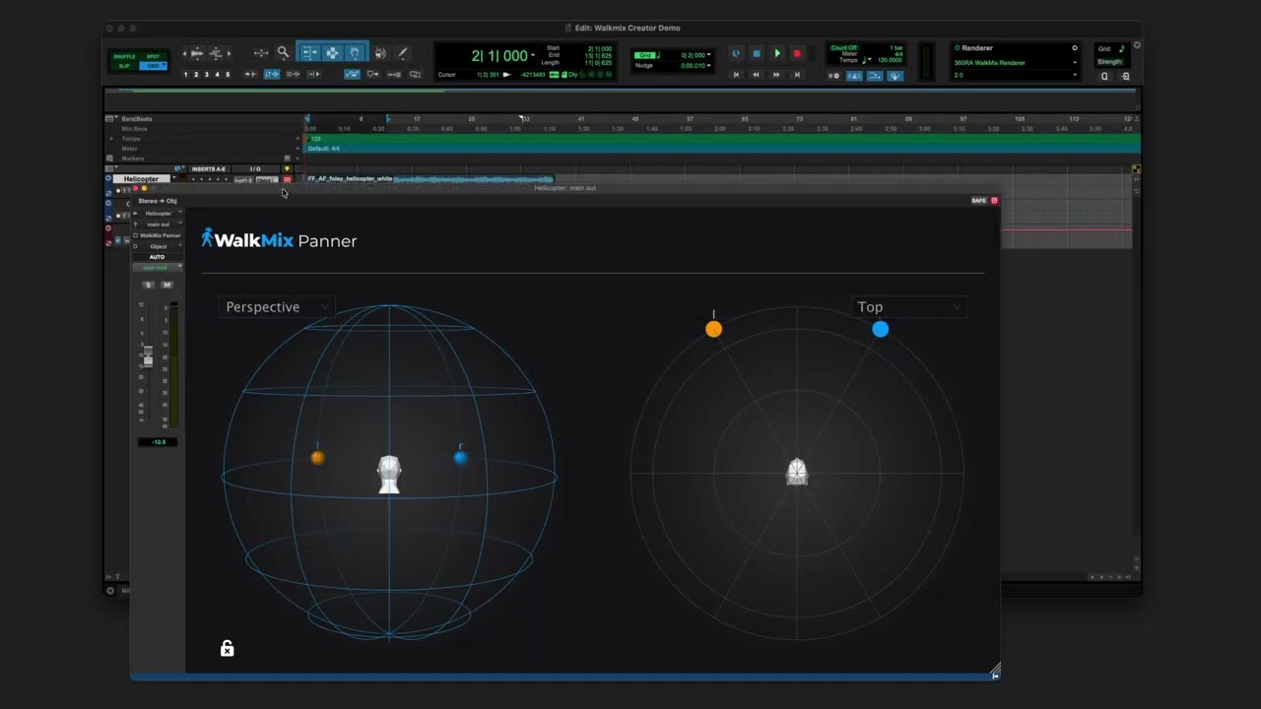This screenshot has height=709, width=1261.
Task: Select the Trim tool in toolbar
Action: click(310, 52)
